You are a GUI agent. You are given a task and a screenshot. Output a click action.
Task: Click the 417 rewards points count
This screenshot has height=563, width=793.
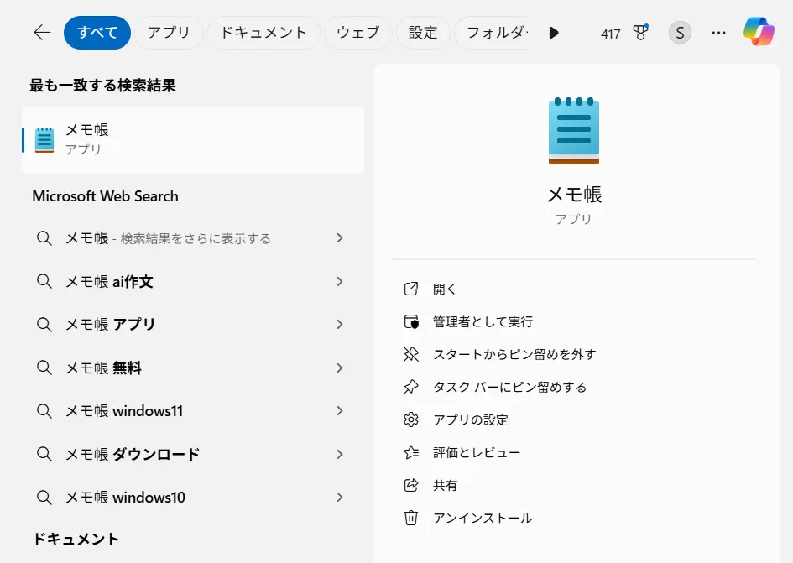(x=610, y=34)
